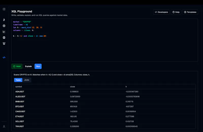203x132 pixels.
Task: Select the CAKEUSDT row symbol
Action: (x=20, y=111)
